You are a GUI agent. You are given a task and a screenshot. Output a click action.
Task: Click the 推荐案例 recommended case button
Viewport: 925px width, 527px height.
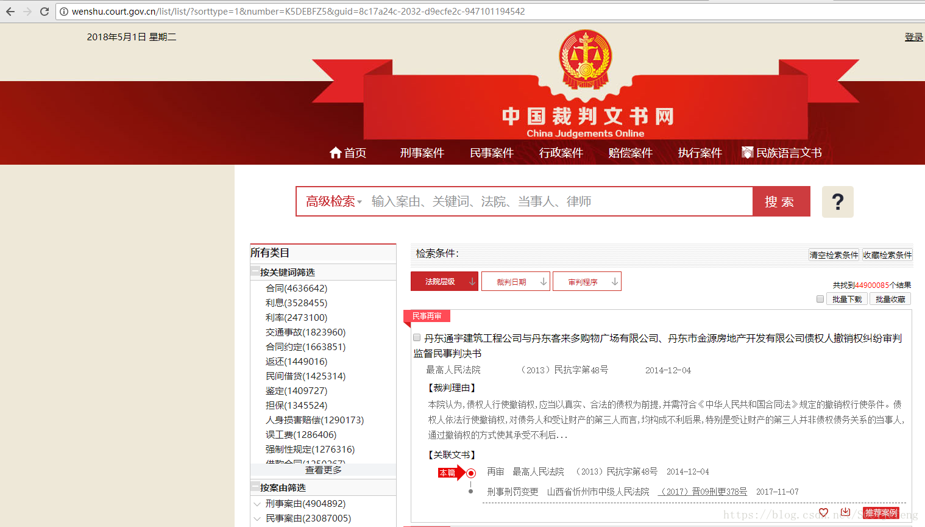click(881, 513)
